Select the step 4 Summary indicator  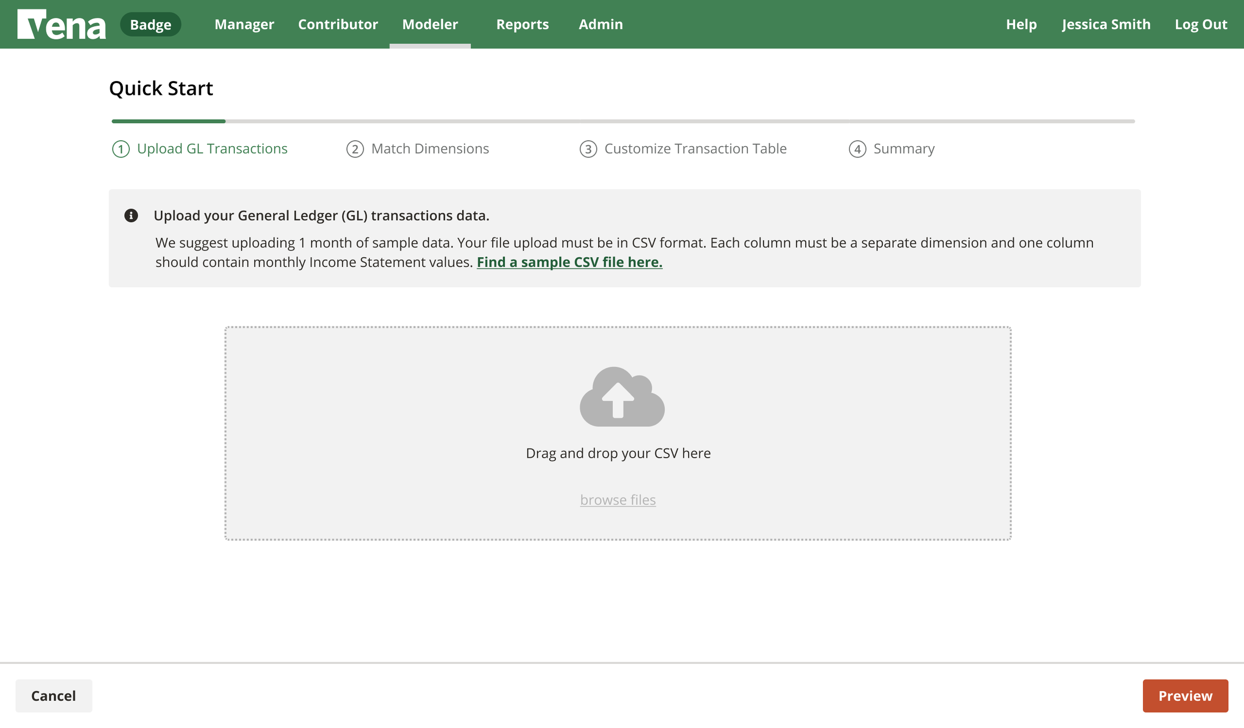(893, 148)
